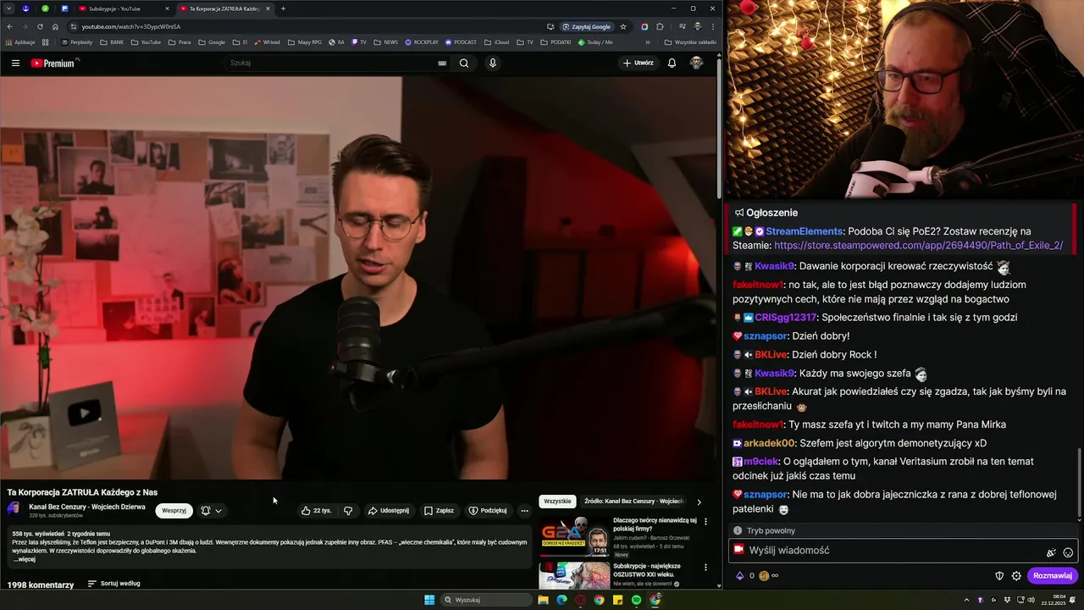Click Rozmawiaj chat send button
The height and width of the screenshot is (610, 1084).
(x=1053, y=576)
